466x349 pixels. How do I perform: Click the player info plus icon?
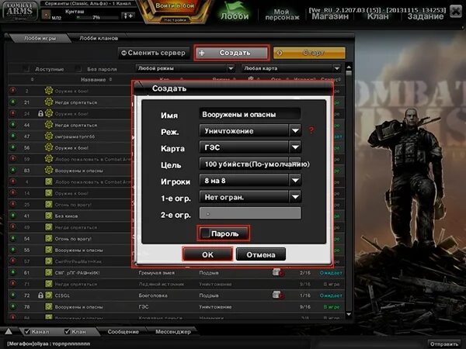pyautogui.click(x=128, y=16)
